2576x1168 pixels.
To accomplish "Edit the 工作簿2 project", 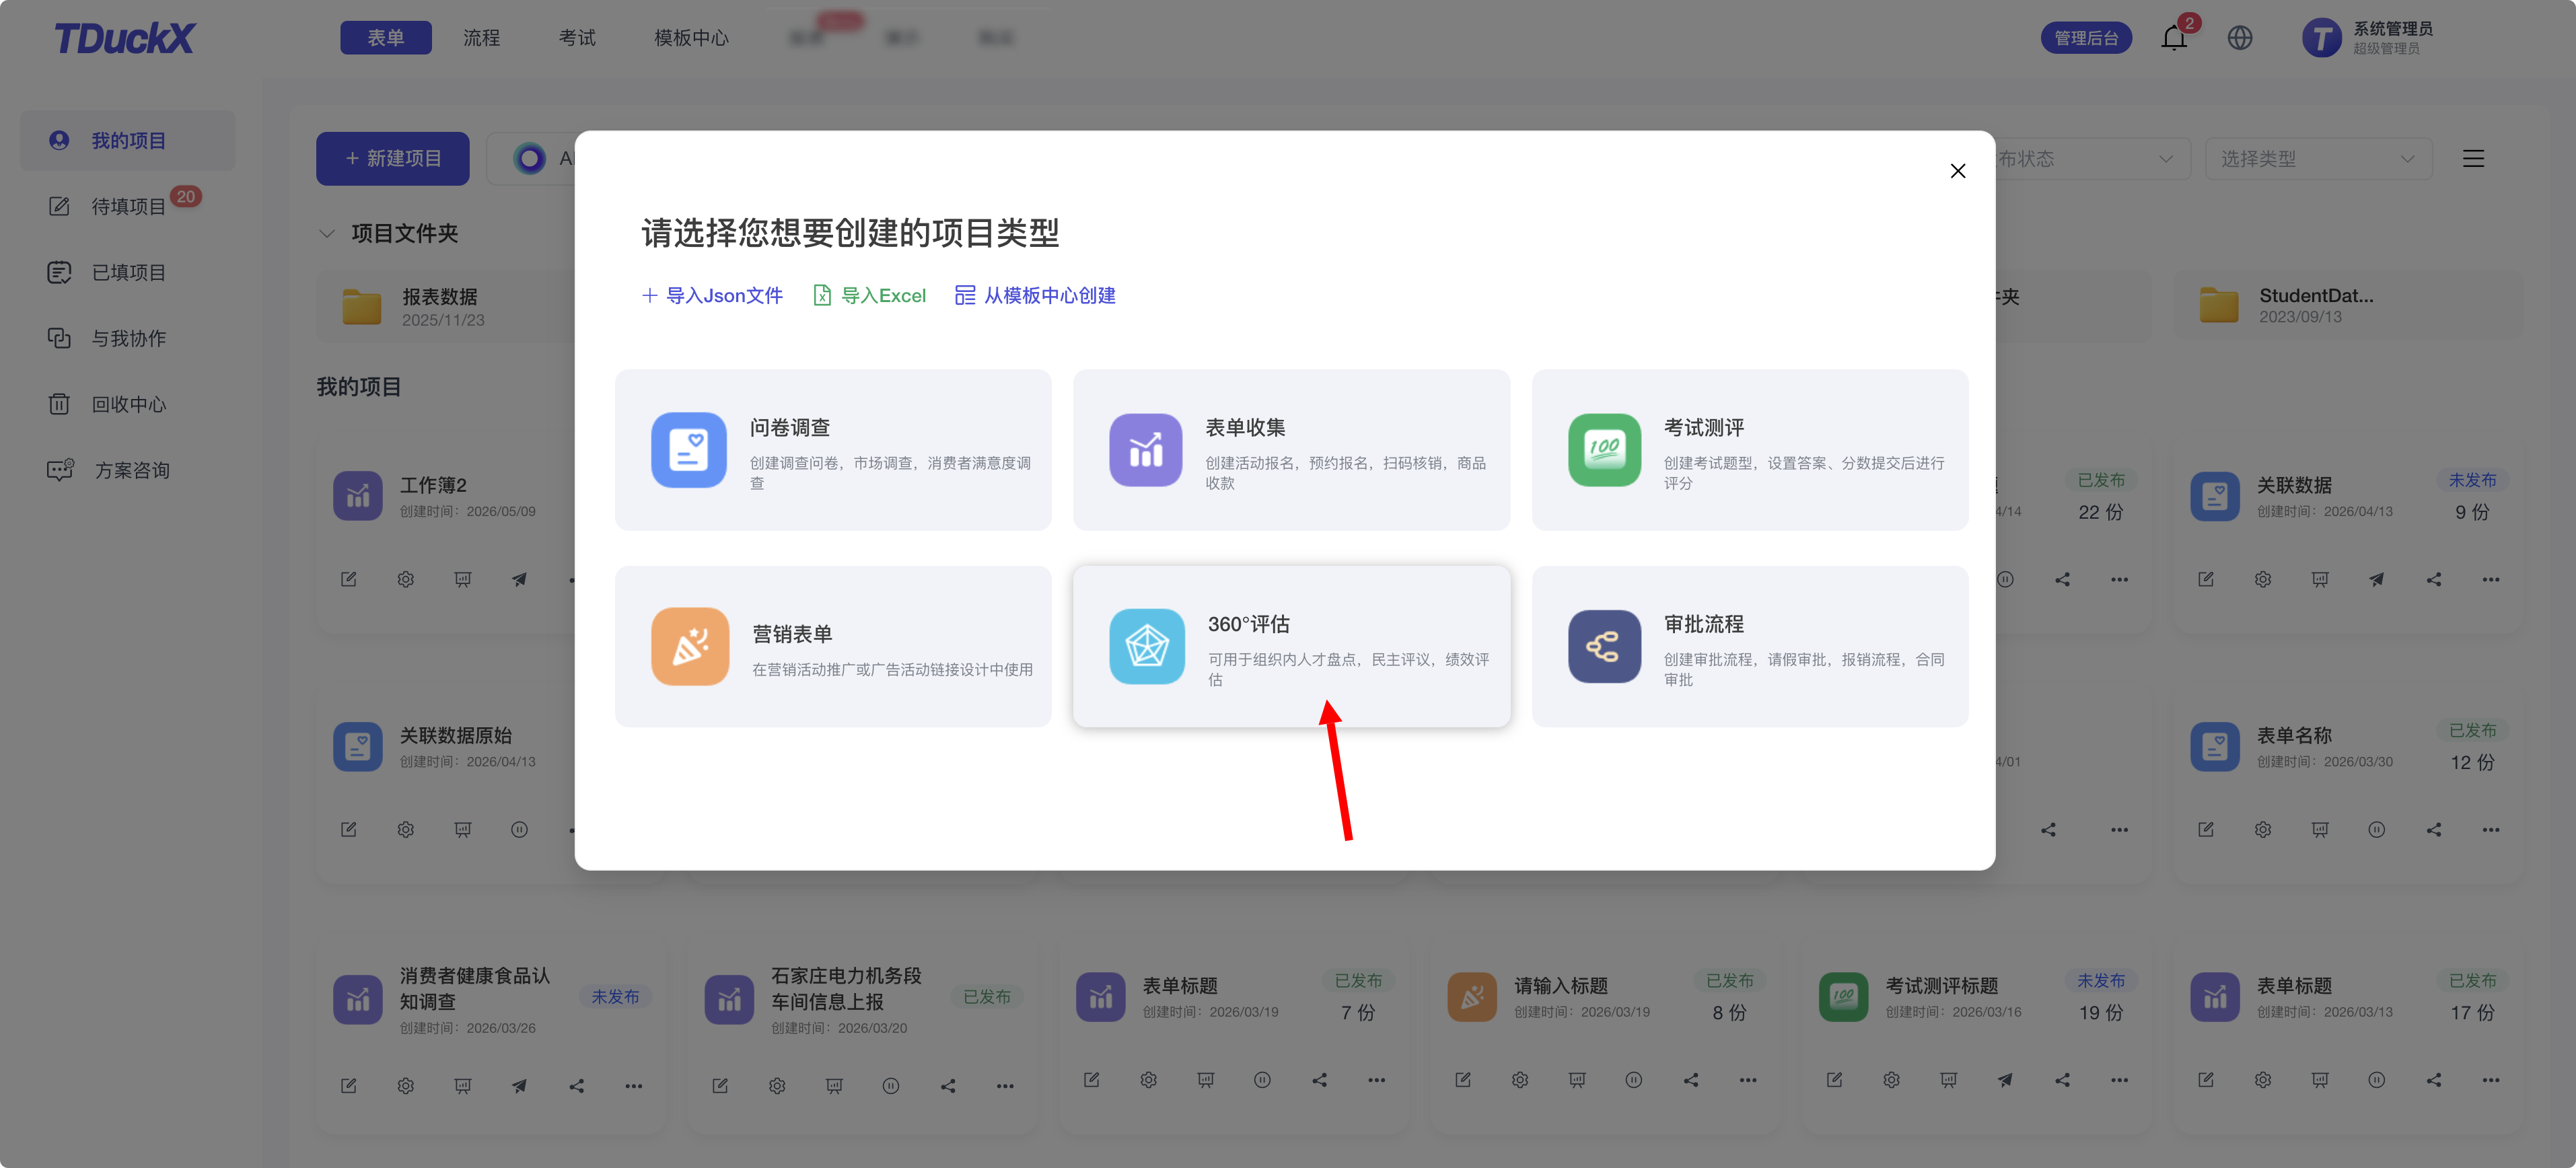I will 348,580.
